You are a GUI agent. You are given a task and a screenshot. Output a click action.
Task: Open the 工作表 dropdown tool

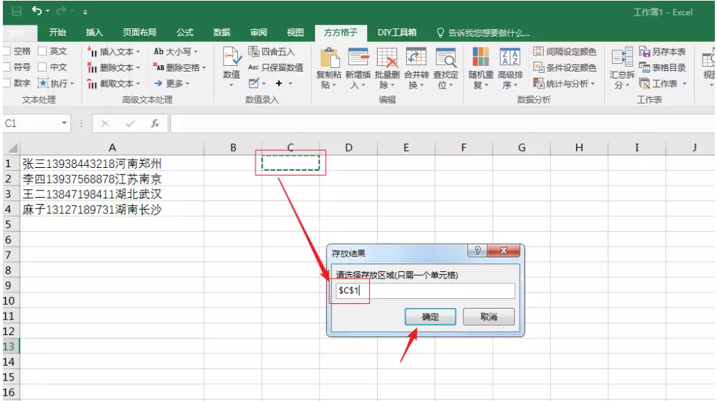tap(663, 84)
